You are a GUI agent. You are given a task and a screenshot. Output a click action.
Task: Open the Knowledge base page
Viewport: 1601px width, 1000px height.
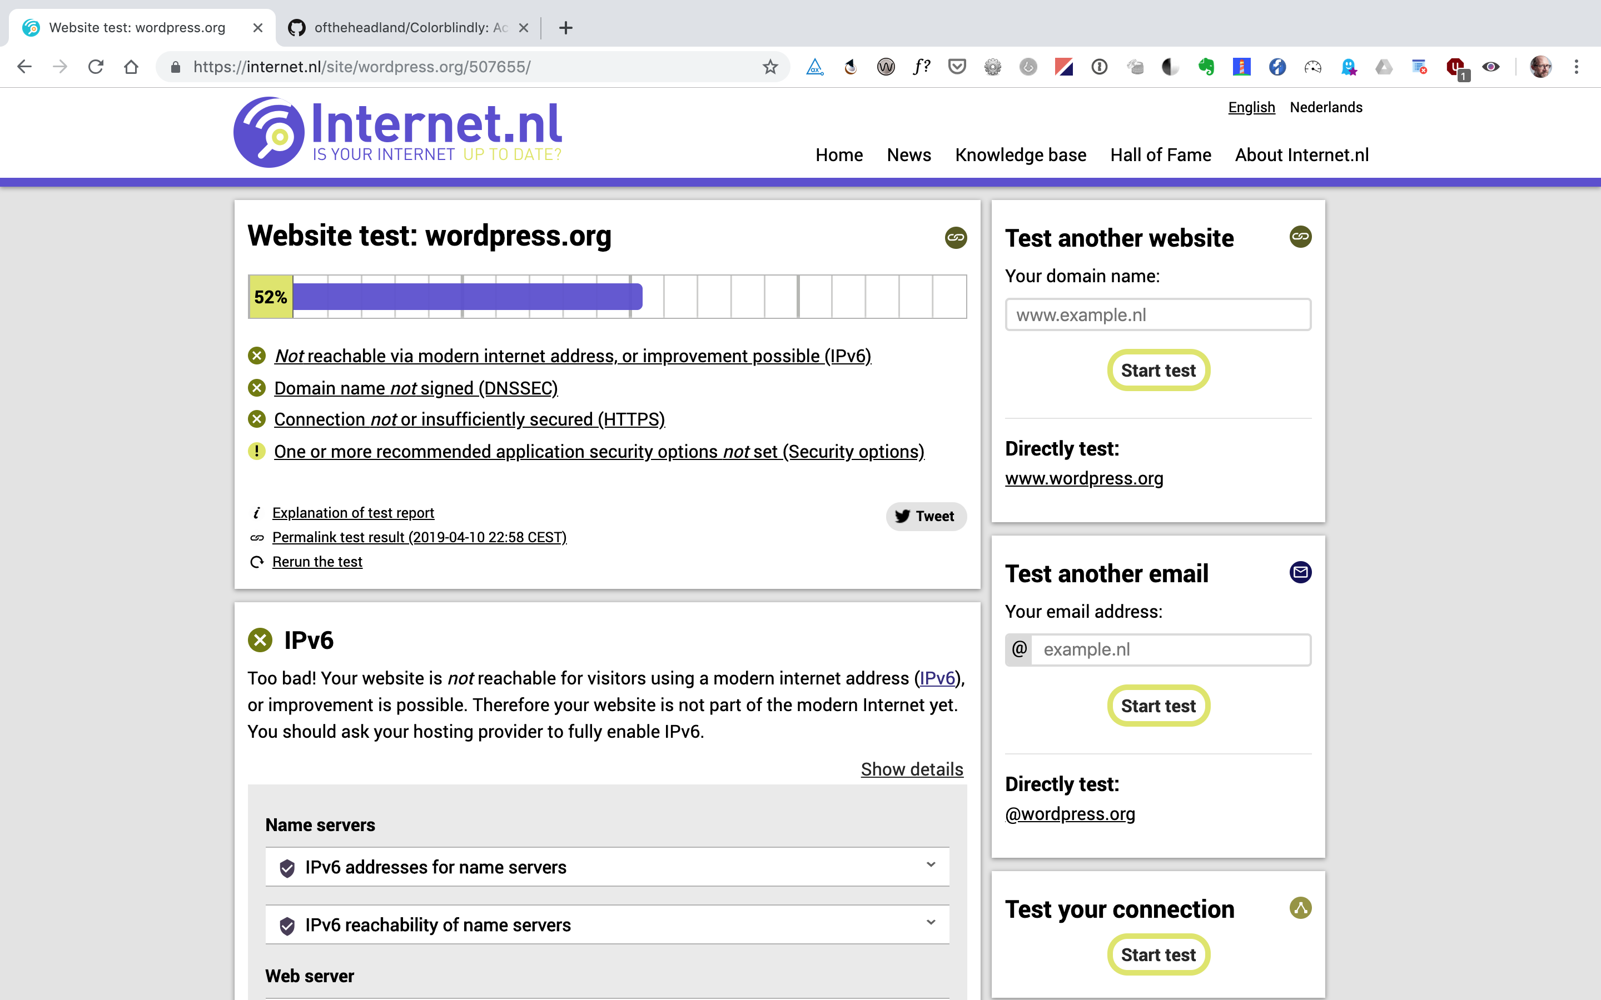coord(1020,155)
